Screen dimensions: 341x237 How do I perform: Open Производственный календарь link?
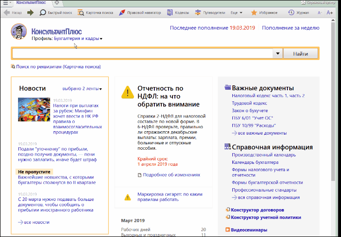264,155
